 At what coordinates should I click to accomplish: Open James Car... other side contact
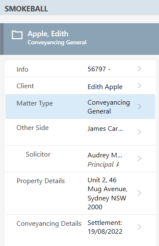(105, 129)
